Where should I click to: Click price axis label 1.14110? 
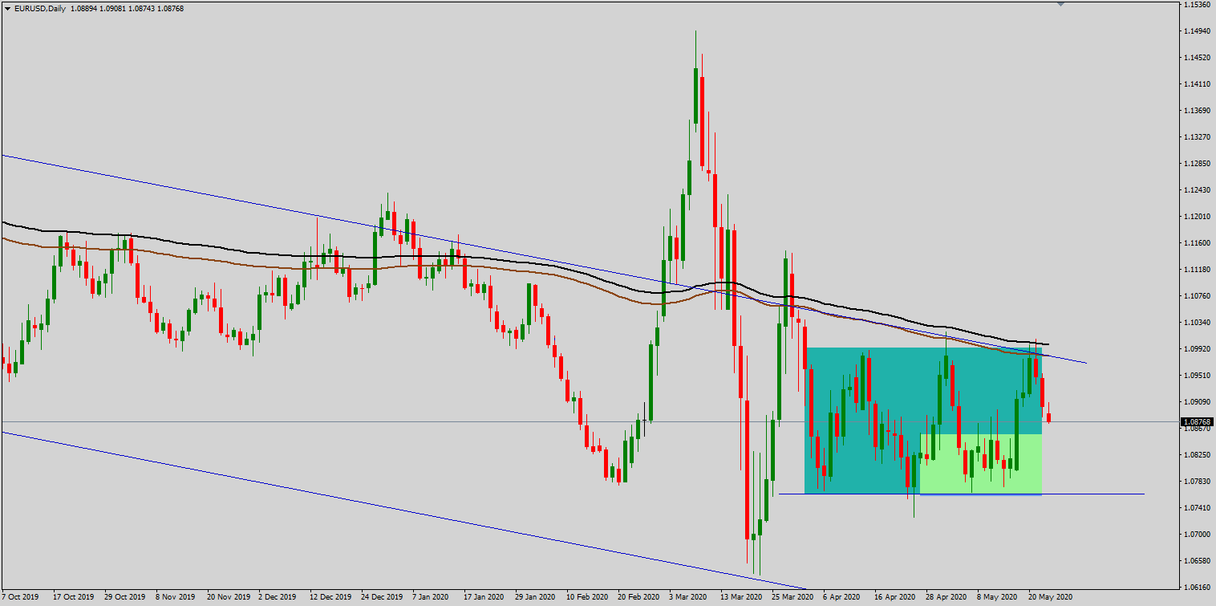[1197, 84]
